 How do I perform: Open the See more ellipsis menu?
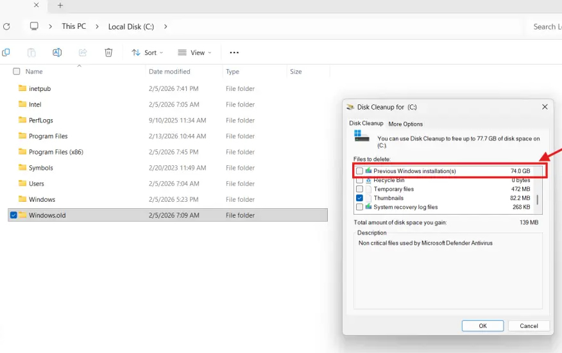point(234,53)
